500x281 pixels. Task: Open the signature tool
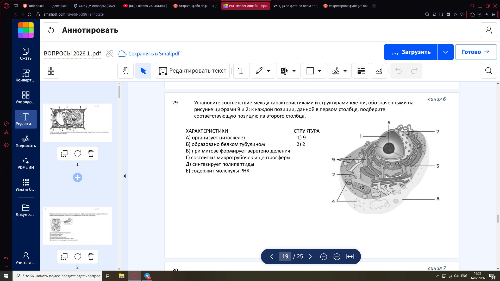click(335, 71)
